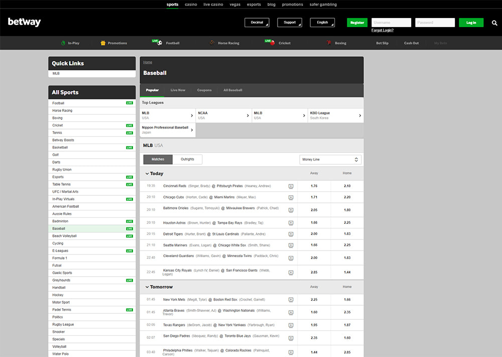502x357 pixels.
Task: Open stream icon for San Diego Padres match
Action: coord(291,338)
